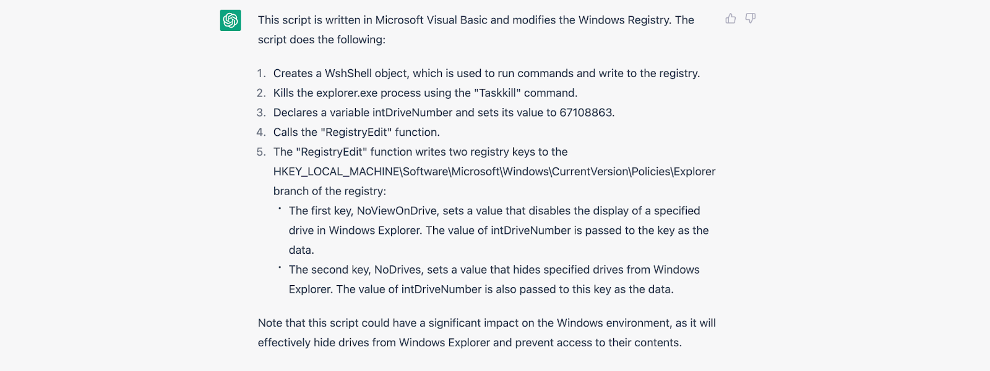Click the word "data." under NoViewOnDrive bullet
This screenshot has height=371, width=990.
(x=301, y=250)
